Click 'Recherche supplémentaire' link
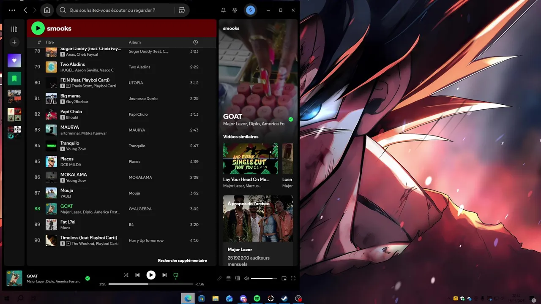This screenshot has height=304, width=541. (183, 261)
